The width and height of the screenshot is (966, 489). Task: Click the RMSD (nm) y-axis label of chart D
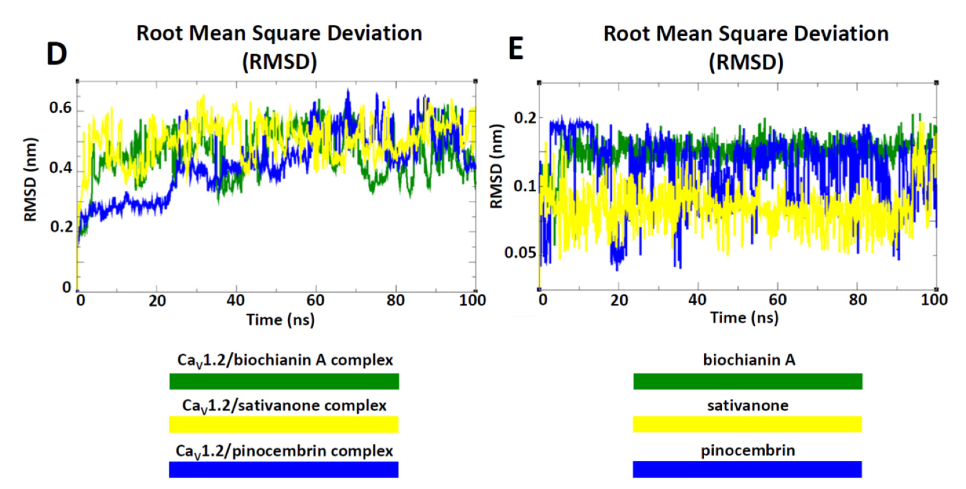31,180
